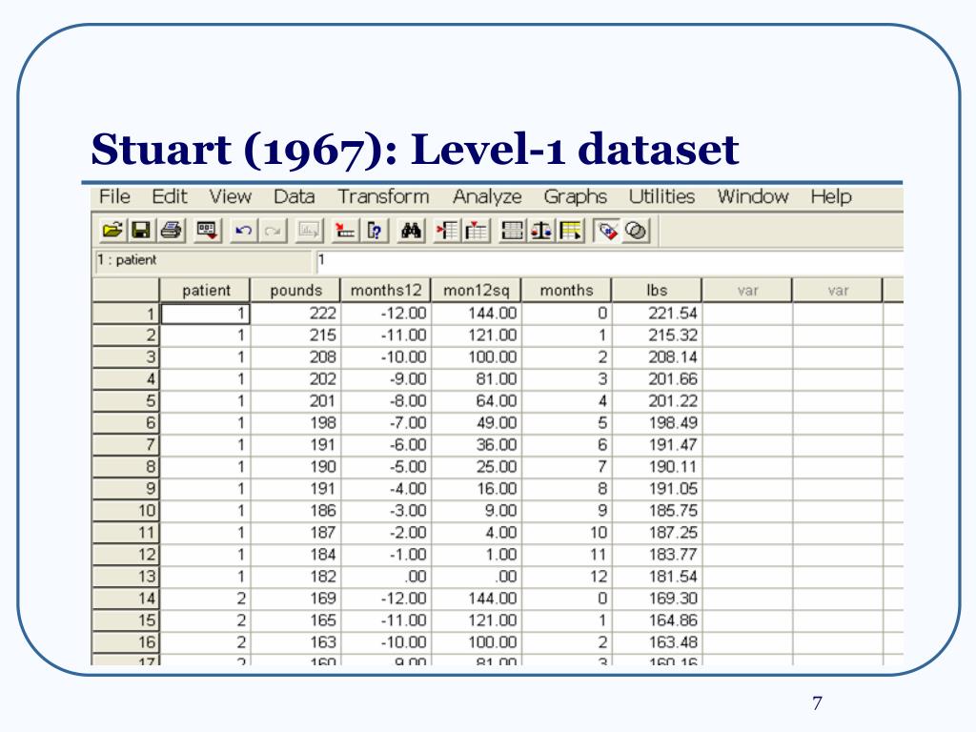Image resolution: width=976 pixels, height=732 pixels.
Task: Click the Find binoculars icon
Action: coord(410,231)
